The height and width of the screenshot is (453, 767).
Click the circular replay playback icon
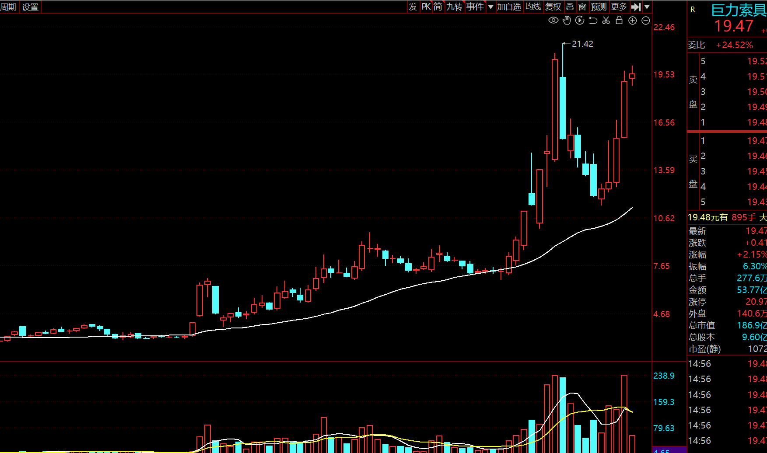[x=580, y=20]
